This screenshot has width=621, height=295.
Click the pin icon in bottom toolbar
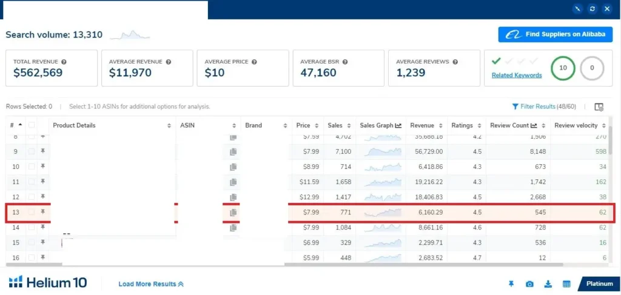511,284
